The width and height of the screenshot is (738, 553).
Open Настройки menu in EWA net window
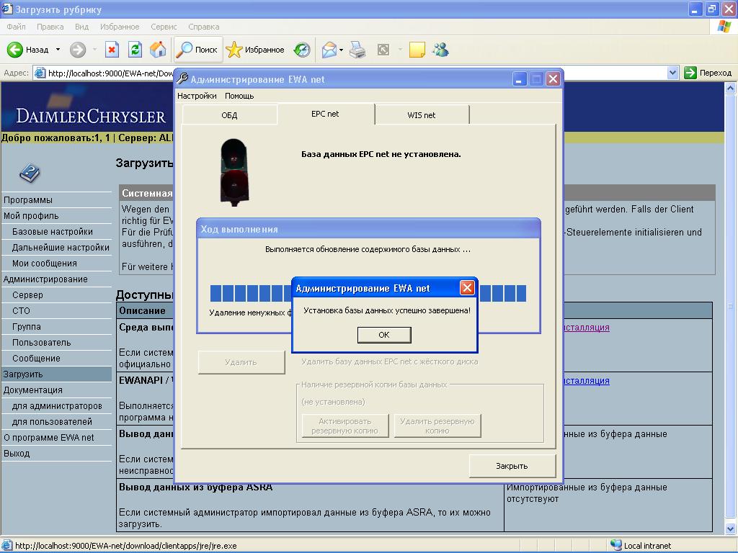point(197,96)
